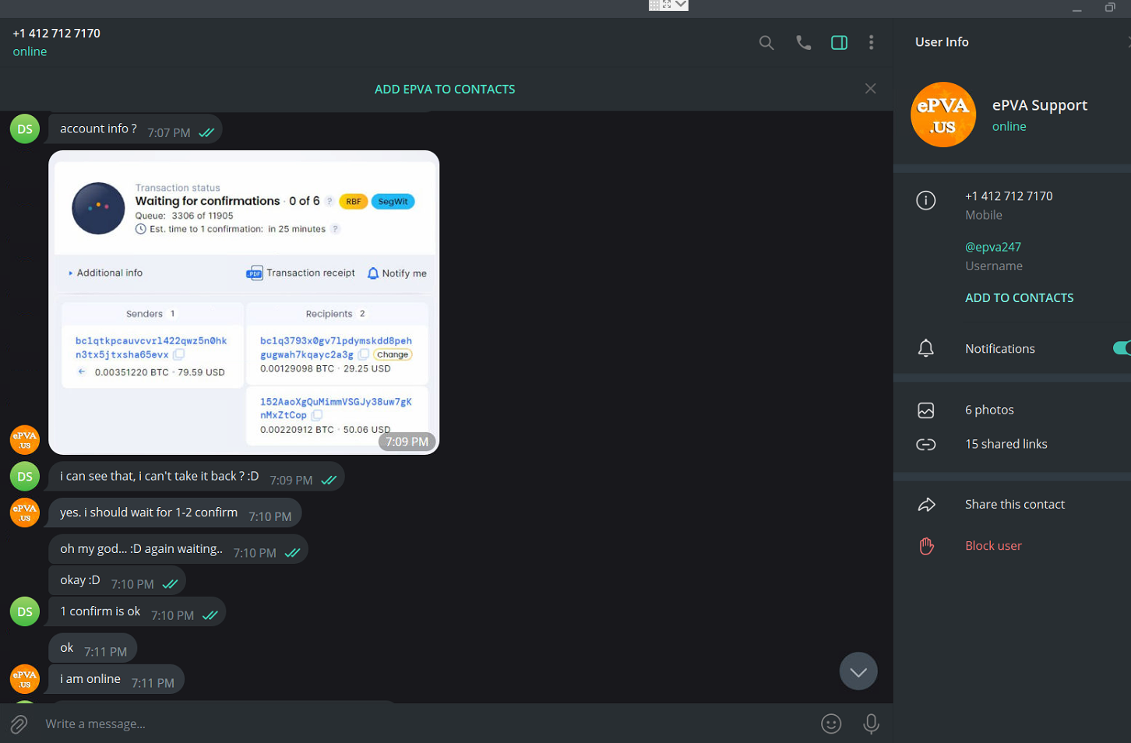Click the ePVA avatar beside 'i am online'
Screen dimensions: 1131x743
[x=25, y=679]
